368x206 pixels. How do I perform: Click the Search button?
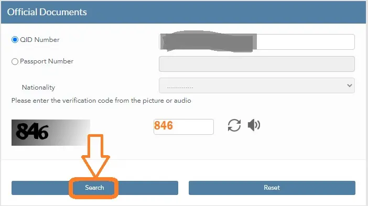tap(95, 188)
